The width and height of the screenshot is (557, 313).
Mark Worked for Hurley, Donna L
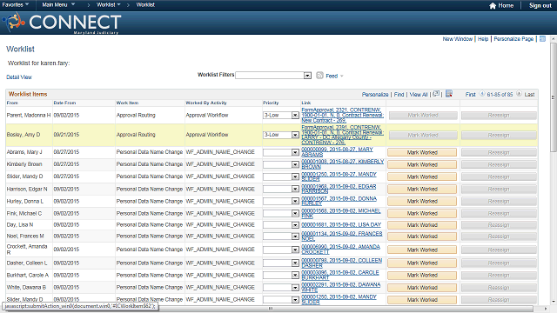point(422,201)
